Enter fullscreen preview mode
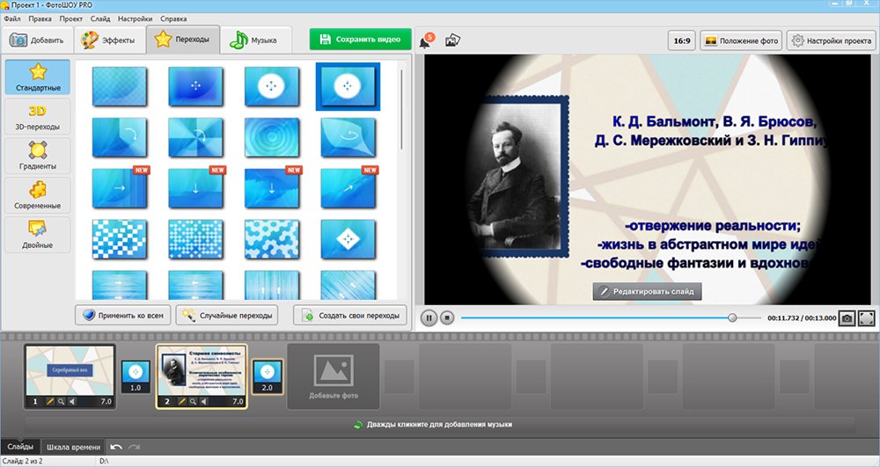 click(x=866, y=318)
